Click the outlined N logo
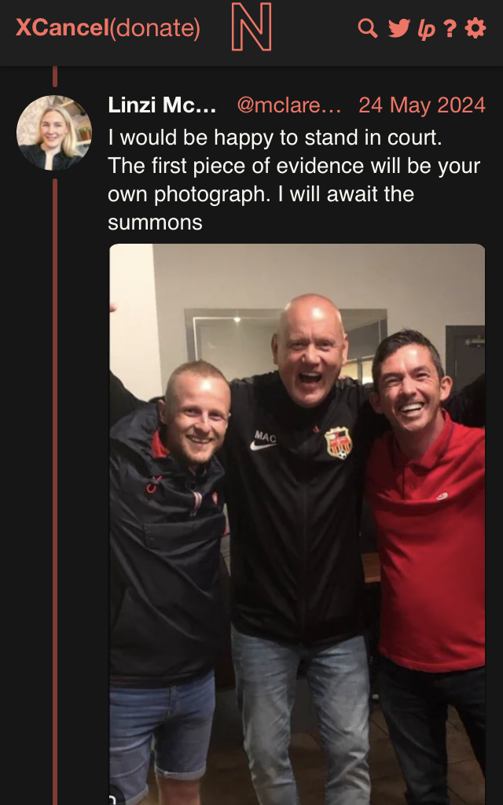This screenshot has height=805, width=503. coord(251,27)
